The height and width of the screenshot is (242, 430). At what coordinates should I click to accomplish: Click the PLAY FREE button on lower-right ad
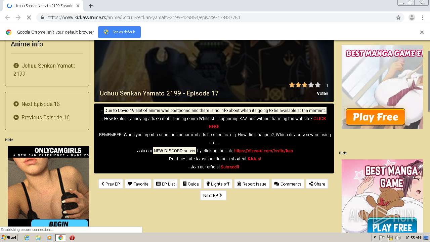[392, 226]
